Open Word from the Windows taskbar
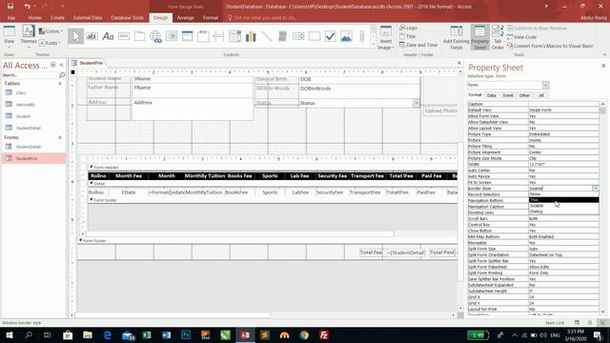This screenshot has width=610, height=343. tap(166, 334)
